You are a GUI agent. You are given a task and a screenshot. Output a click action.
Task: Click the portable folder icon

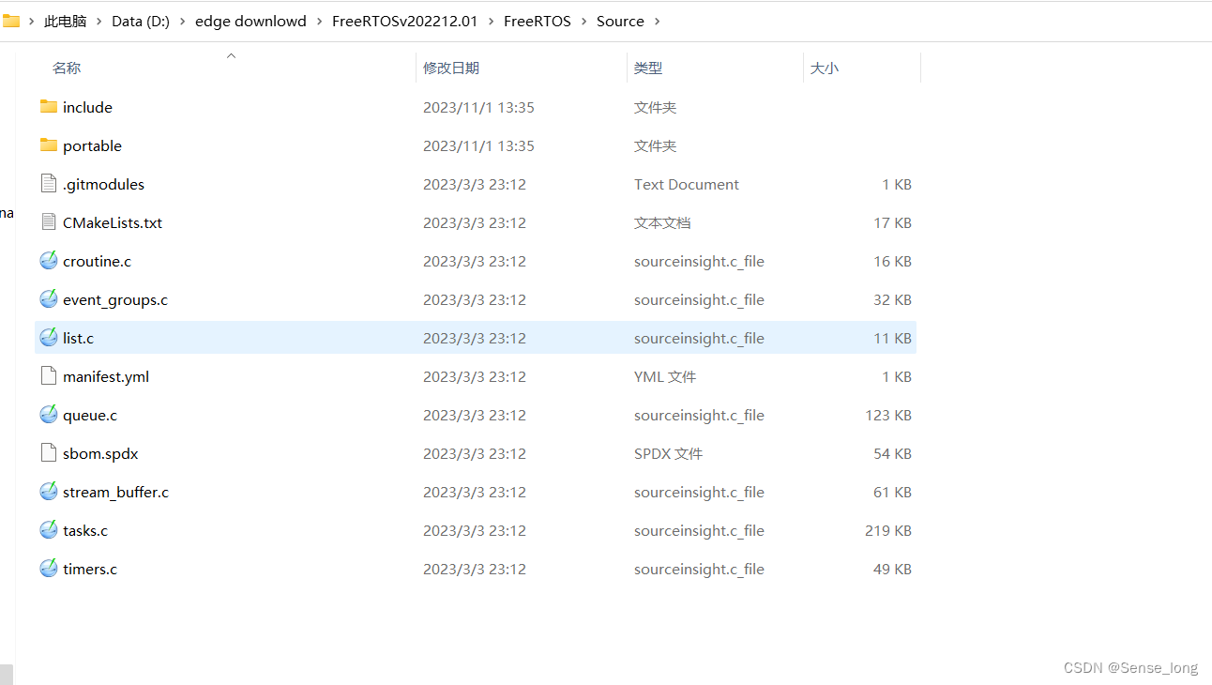(x=49, y=145)
